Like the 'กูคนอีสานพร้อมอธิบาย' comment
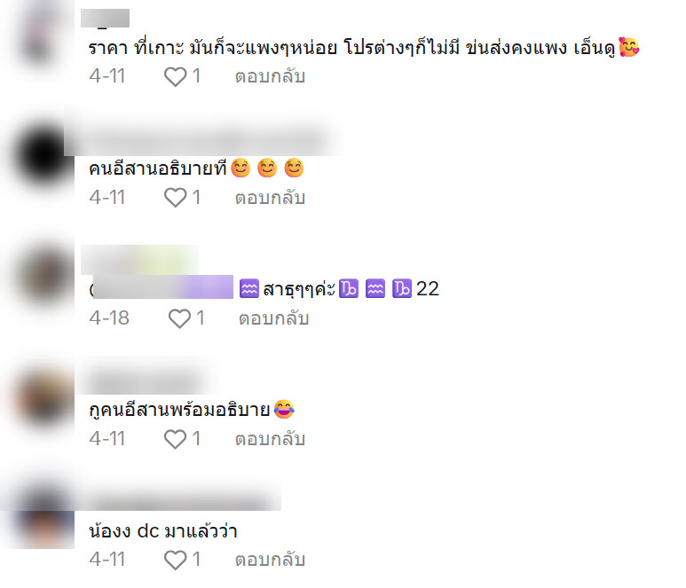Viewport: 686px width, 588px height. 176,439
